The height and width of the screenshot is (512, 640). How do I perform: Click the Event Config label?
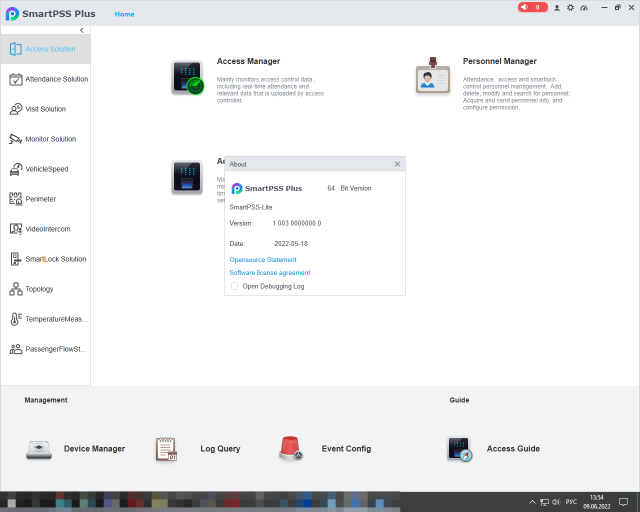[346, 448]
